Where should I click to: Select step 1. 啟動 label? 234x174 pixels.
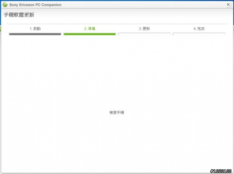pyautogui.click(x=35, y=29)
